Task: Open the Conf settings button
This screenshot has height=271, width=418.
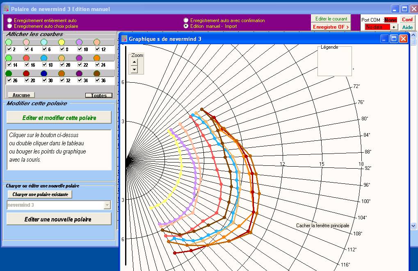Action: (407, 19)
